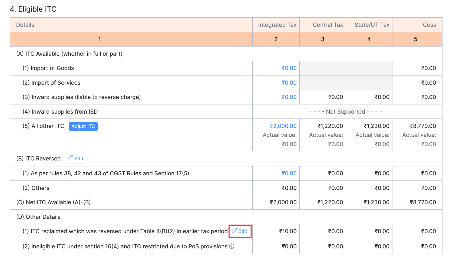Click the ₹10.00 ITC reclaimed Integrated Tax value

pos(288,231)
